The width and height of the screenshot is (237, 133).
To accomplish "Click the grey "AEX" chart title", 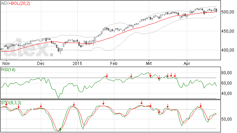I will tap(5, 3).
